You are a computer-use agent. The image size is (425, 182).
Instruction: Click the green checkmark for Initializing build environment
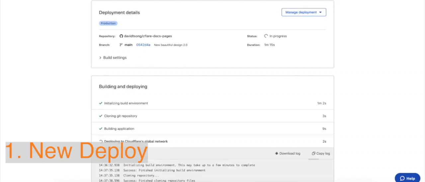(101, 103)
